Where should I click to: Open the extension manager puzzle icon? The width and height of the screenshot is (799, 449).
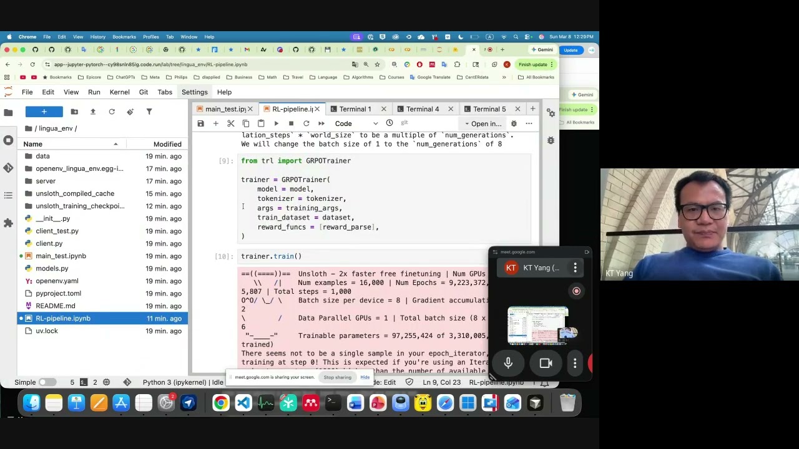pyautogui.click(x=8, y=223)
